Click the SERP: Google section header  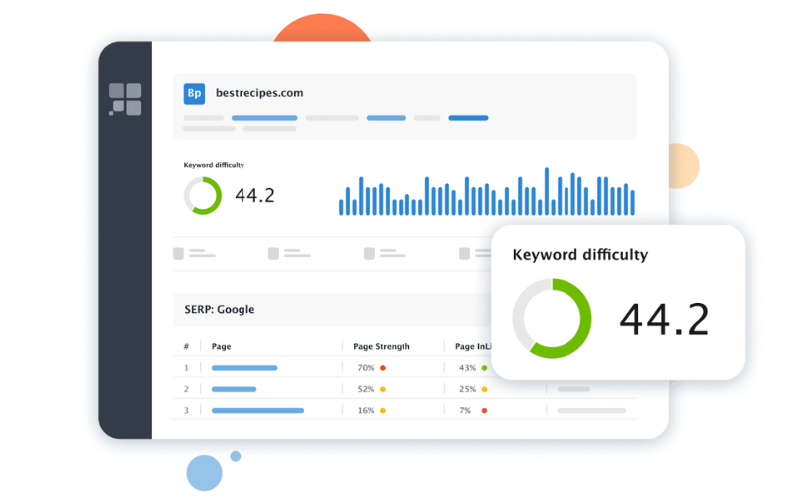[220, 309]
